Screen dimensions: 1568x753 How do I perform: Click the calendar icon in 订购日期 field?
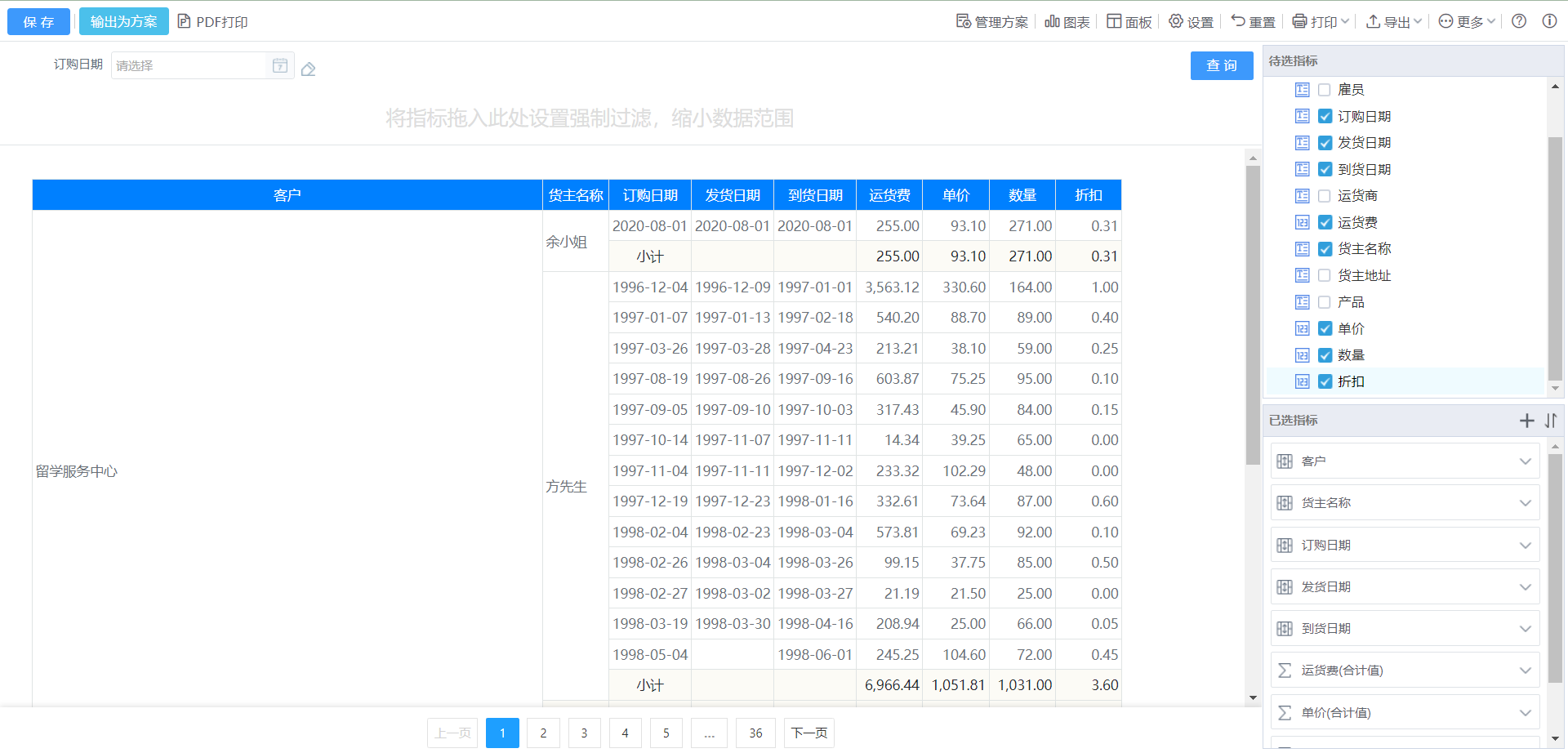(279, 65)
